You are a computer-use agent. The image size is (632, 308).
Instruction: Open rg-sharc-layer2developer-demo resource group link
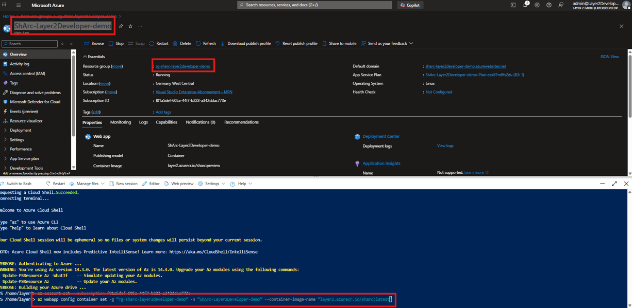[x=183, y=66]
